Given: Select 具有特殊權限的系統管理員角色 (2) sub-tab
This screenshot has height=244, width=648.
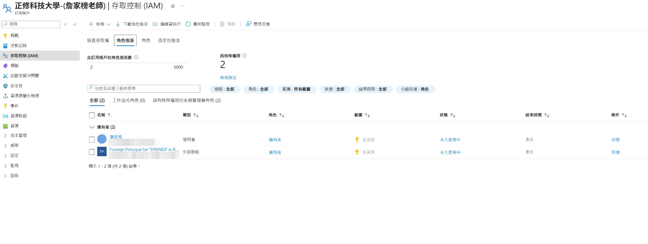Looking at the screenshot, I should 187,101.
